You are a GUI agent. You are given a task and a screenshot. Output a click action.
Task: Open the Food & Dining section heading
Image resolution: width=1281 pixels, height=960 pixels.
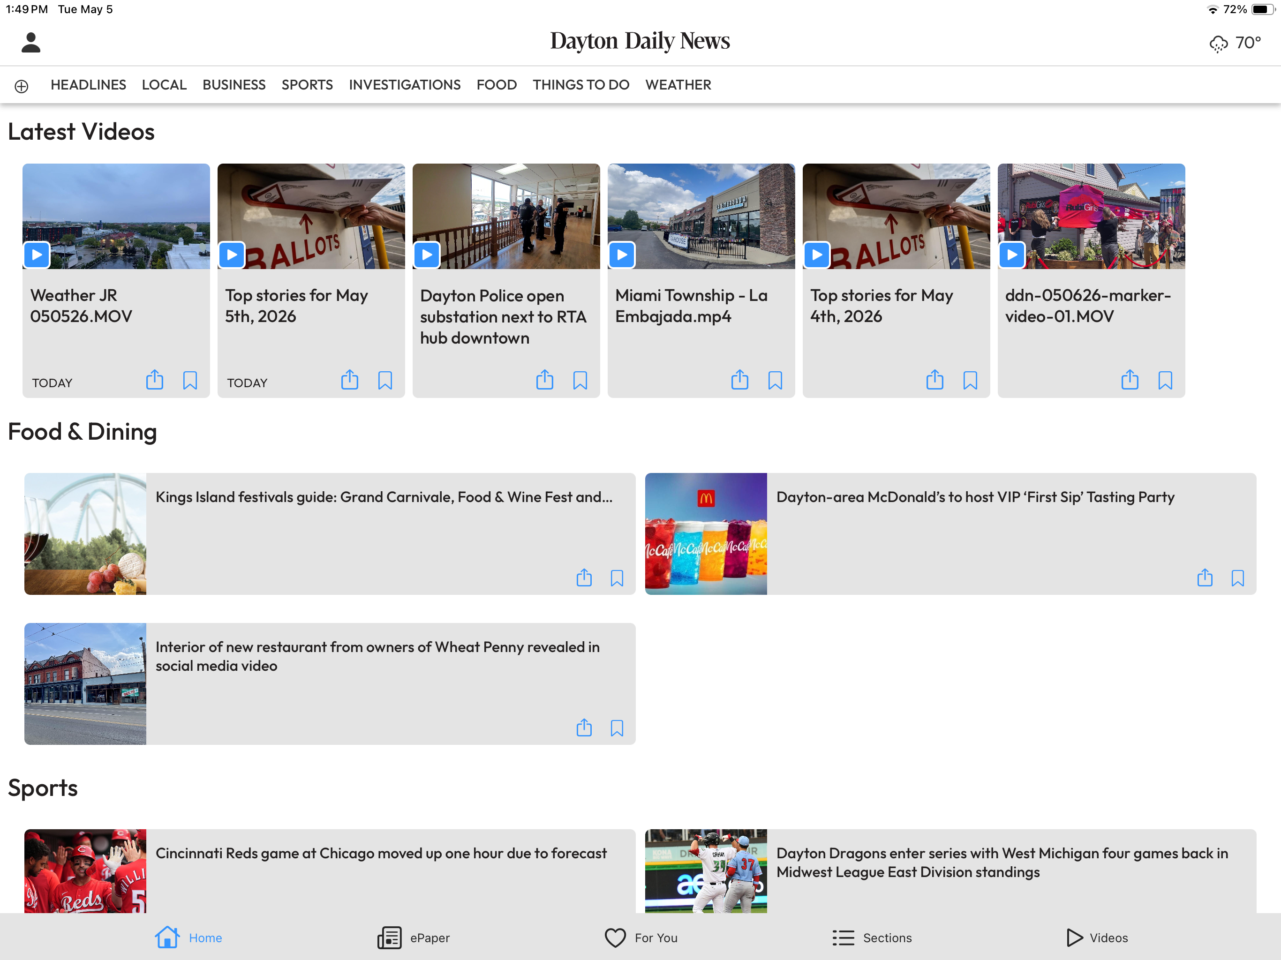(x=82, y=432)
